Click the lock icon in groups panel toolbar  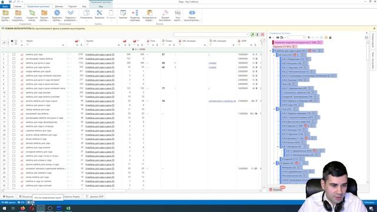coord(330,38)
